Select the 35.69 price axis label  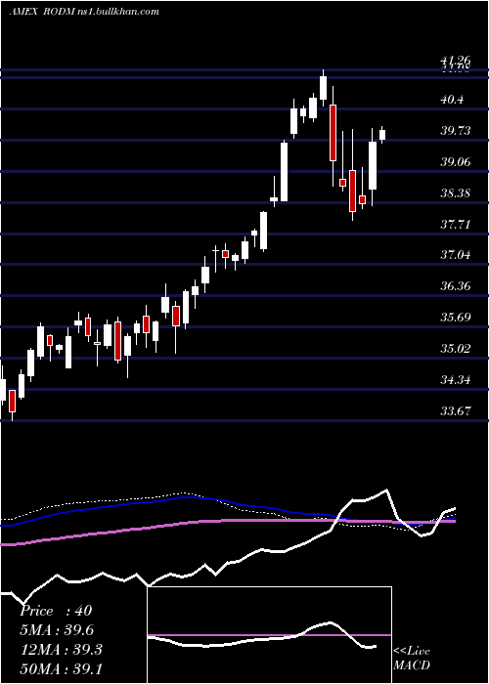point(456,318)
